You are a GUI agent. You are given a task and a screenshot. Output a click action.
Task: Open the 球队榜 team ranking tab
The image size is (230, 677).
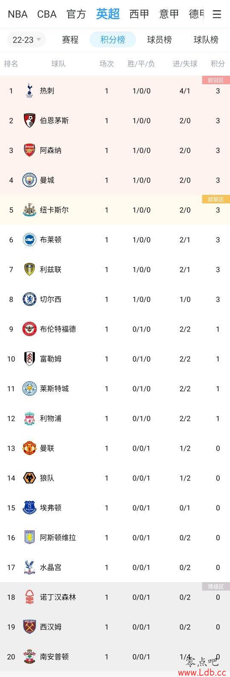206,40
